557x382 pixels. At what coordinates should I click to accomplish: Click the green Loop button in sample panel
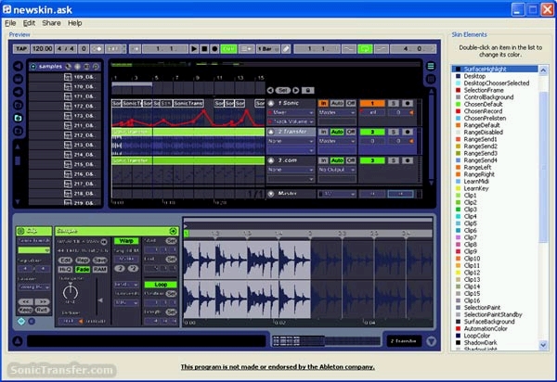[161, 285]
